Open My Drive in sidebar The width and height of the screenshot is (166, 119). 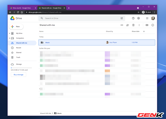(x=19, y=33)
